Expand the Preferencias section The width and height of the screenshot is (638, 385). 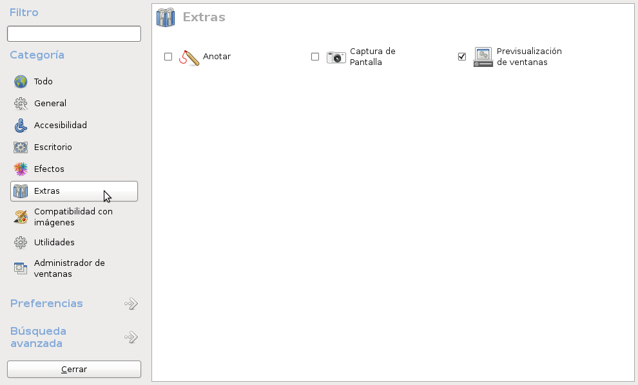131,303
